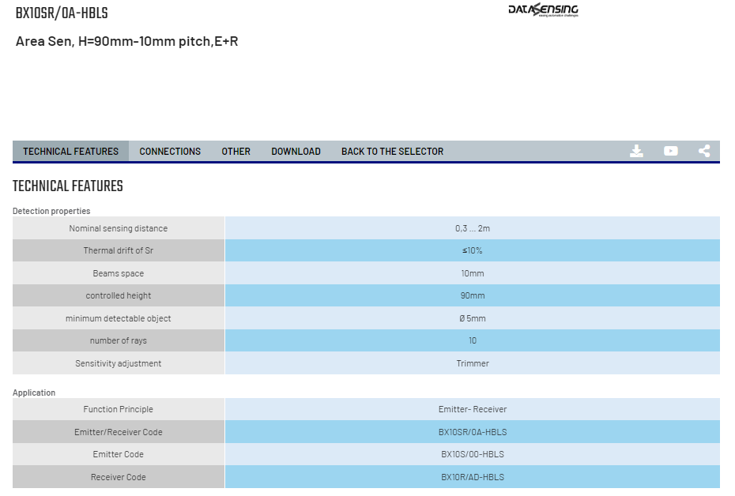Select the 'Emitter- Receiver' value
735x496 pixels.
click(x=473, y=409)
